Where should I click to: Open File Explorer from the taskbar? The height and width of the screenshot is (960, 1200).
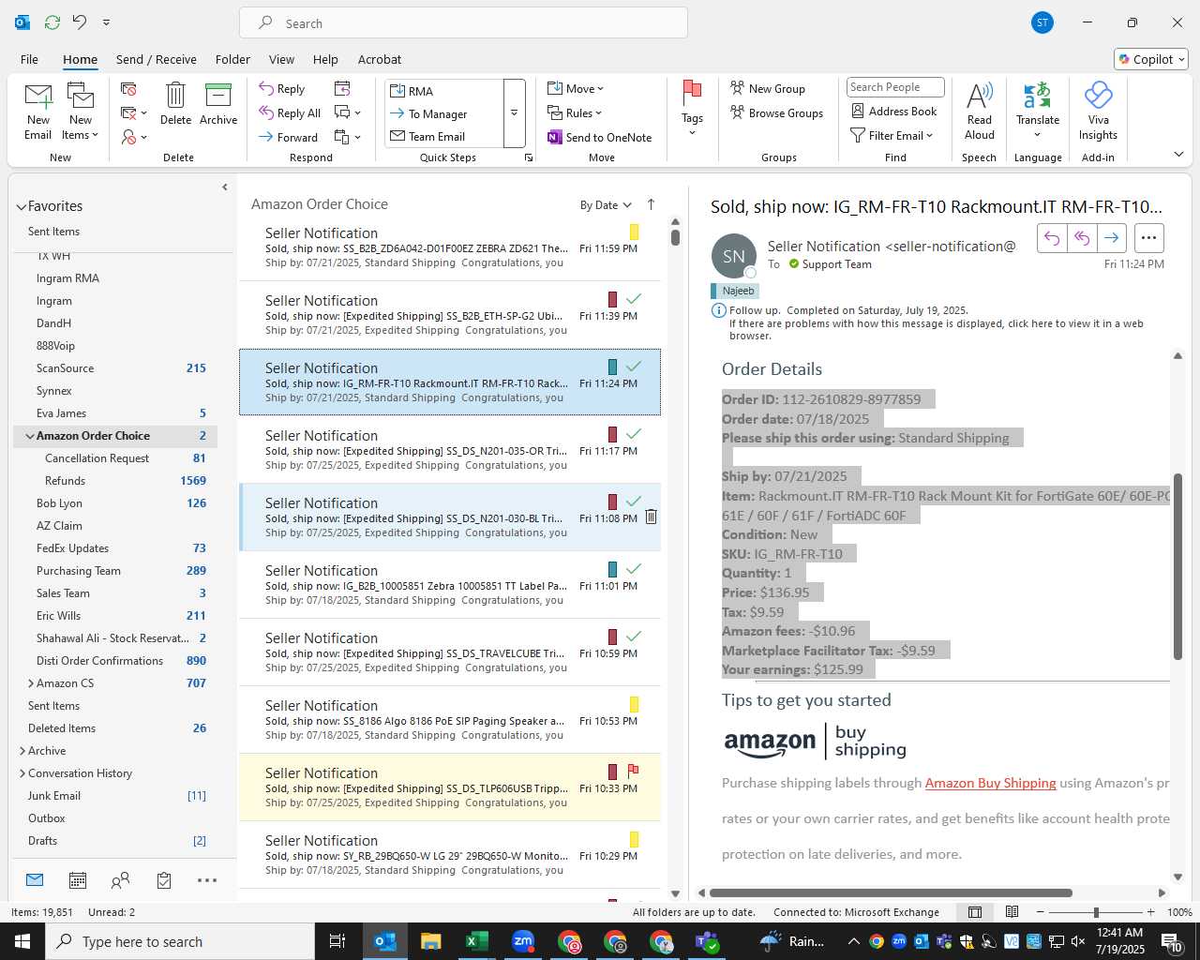coord(430,941)
